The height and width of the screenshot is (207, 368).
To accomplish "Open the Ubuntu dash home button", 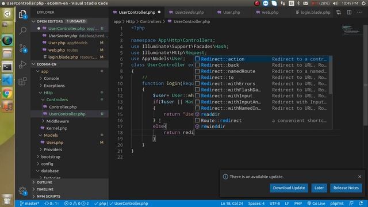I will [7, 14].
